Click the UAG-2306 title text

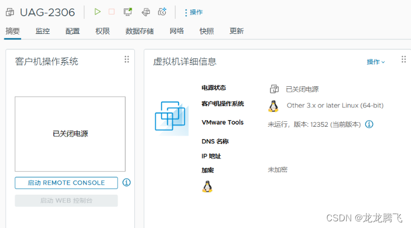click(47, 12)
